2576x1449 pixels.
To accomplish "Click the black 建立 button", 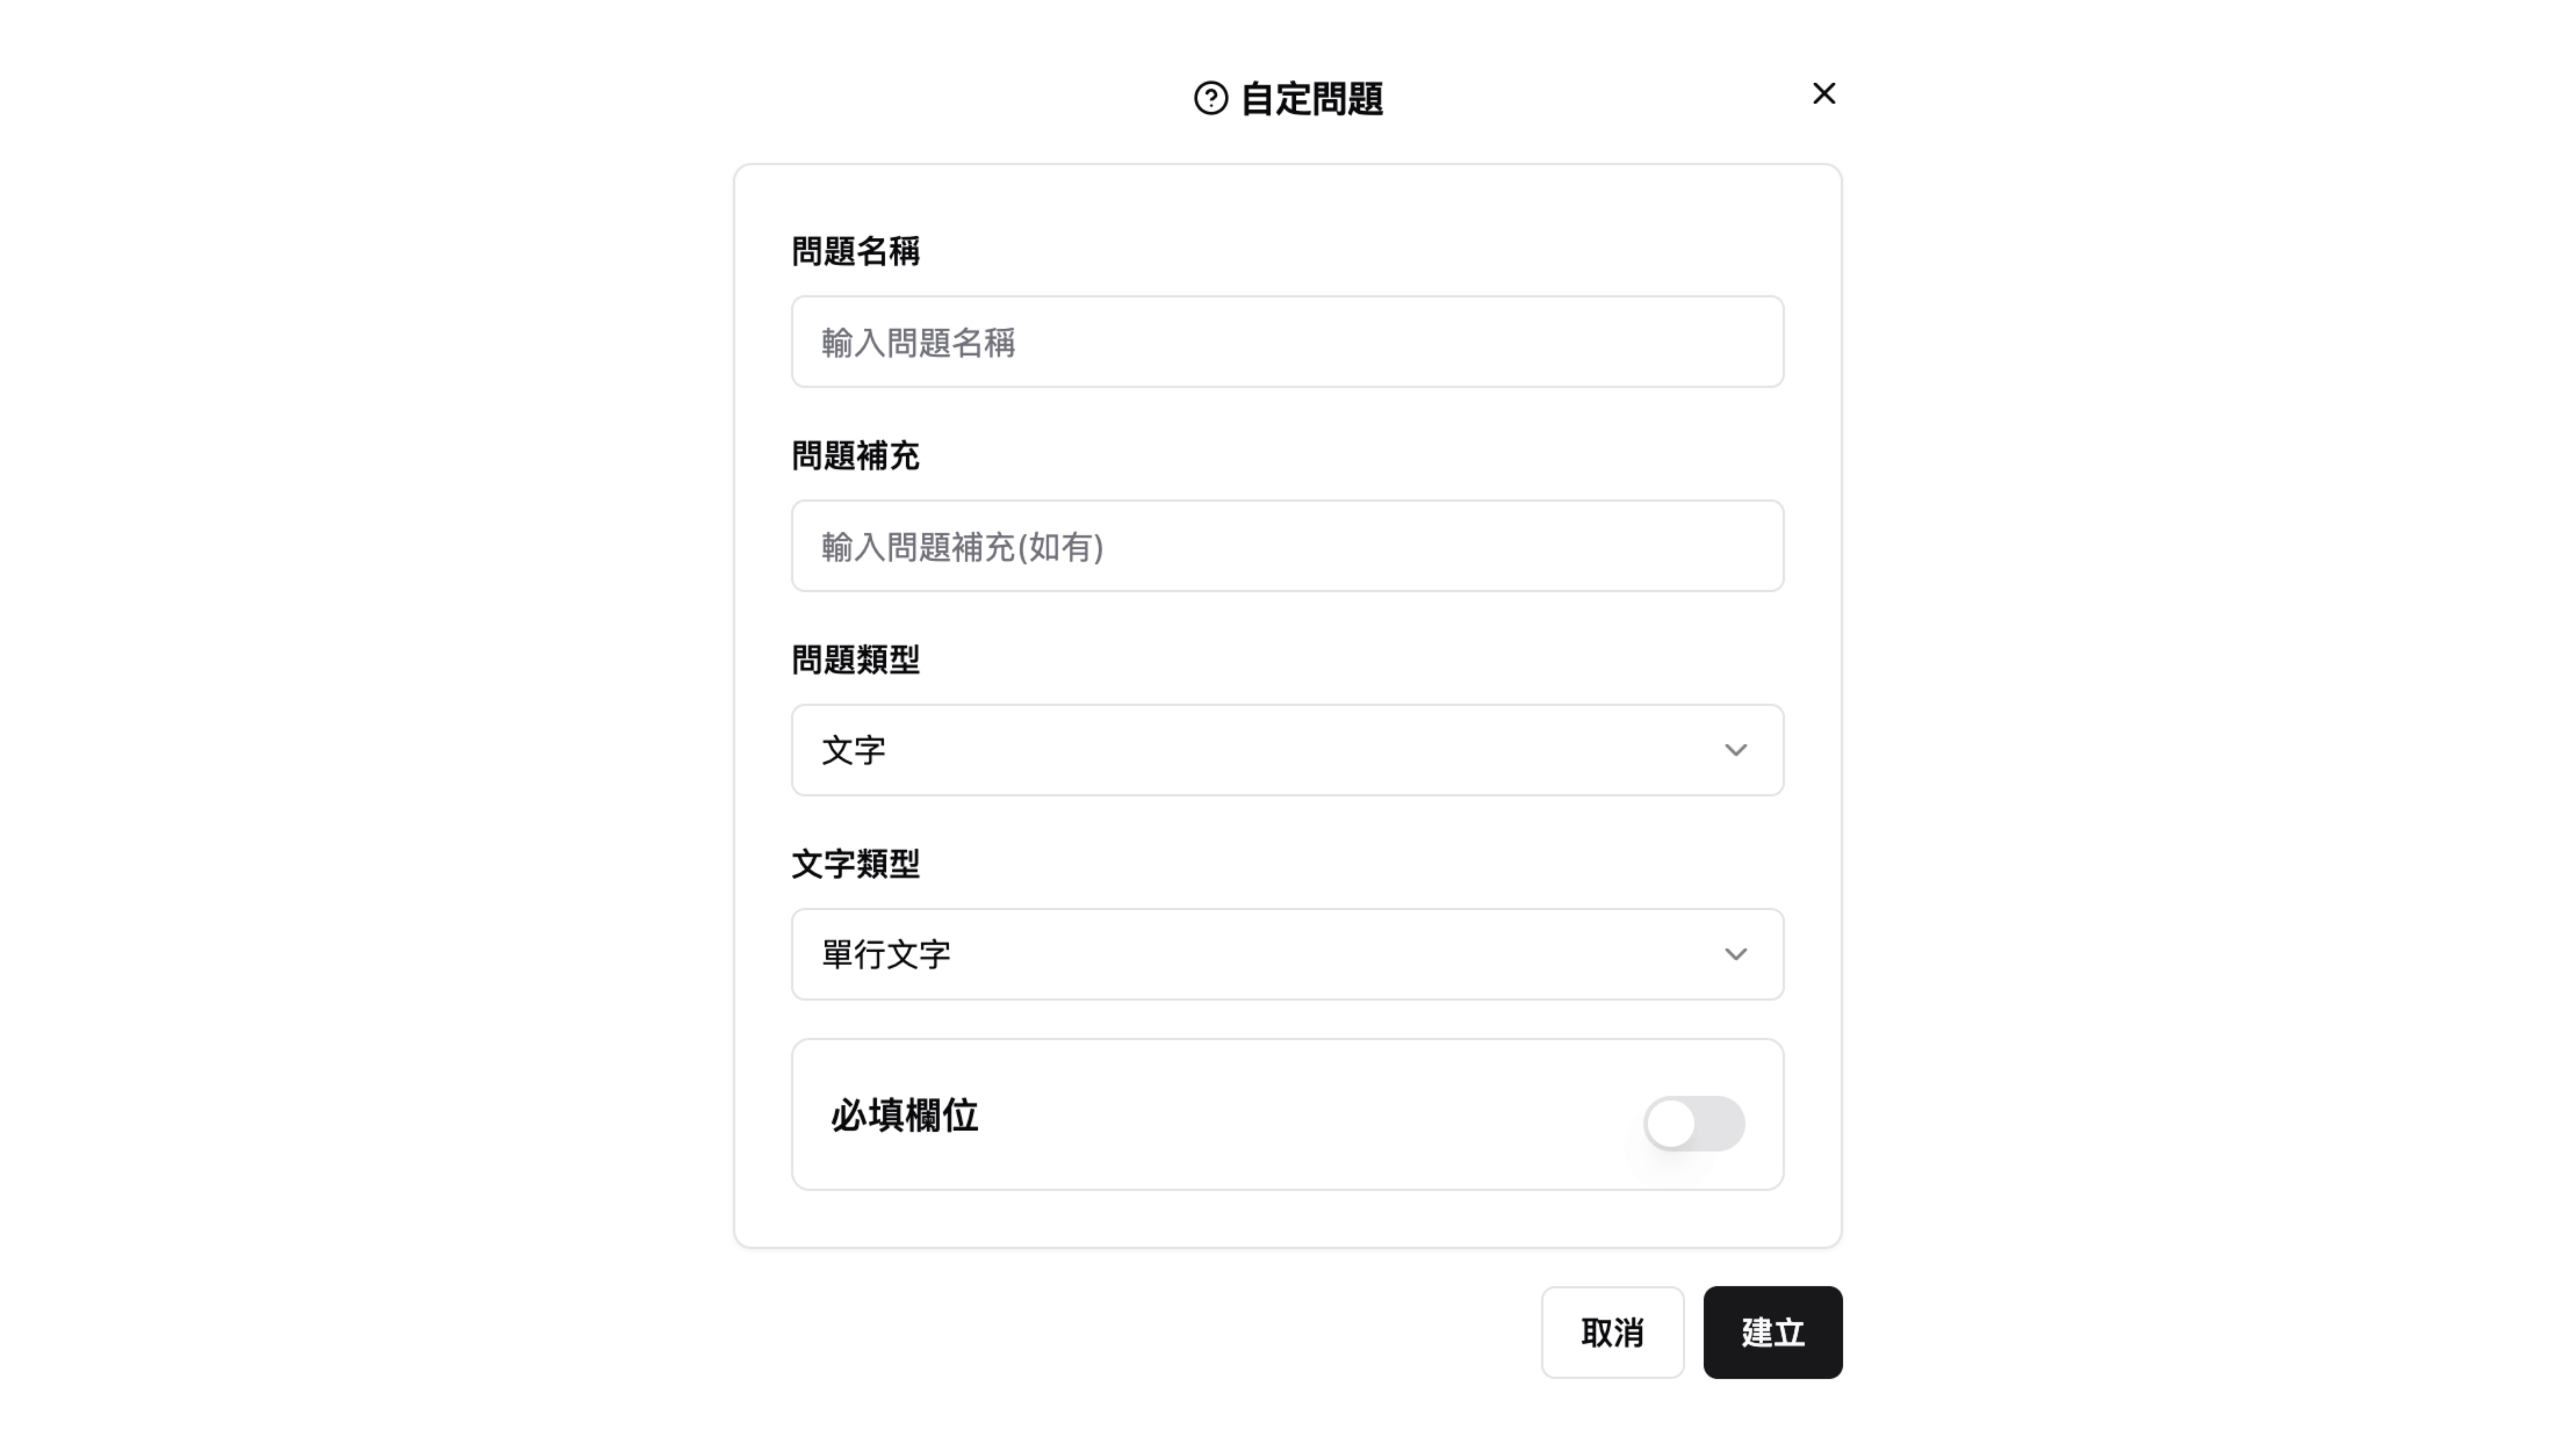I will (x=1772, y=1332).
